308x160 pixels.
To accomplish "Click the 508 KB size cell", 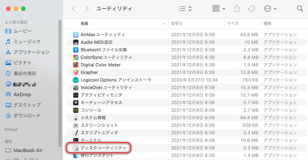I will (250, 125).
